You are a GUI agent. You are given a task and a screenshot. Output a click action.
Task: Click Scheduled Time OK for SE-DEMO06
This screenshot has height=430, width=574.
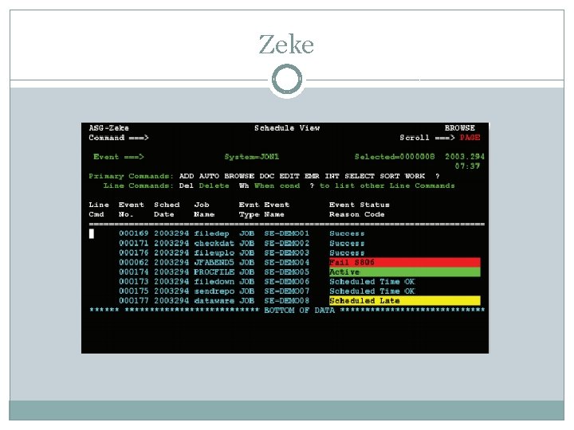click(x=372, y=282)
